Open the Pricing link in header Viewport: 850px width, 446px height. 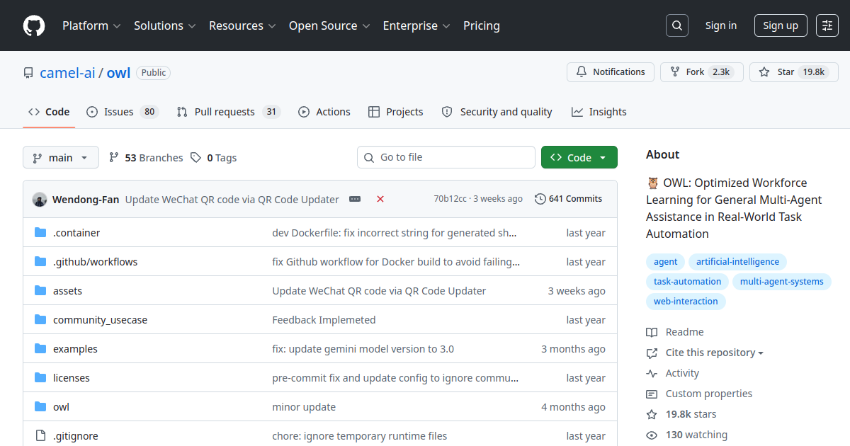point(482,25)
